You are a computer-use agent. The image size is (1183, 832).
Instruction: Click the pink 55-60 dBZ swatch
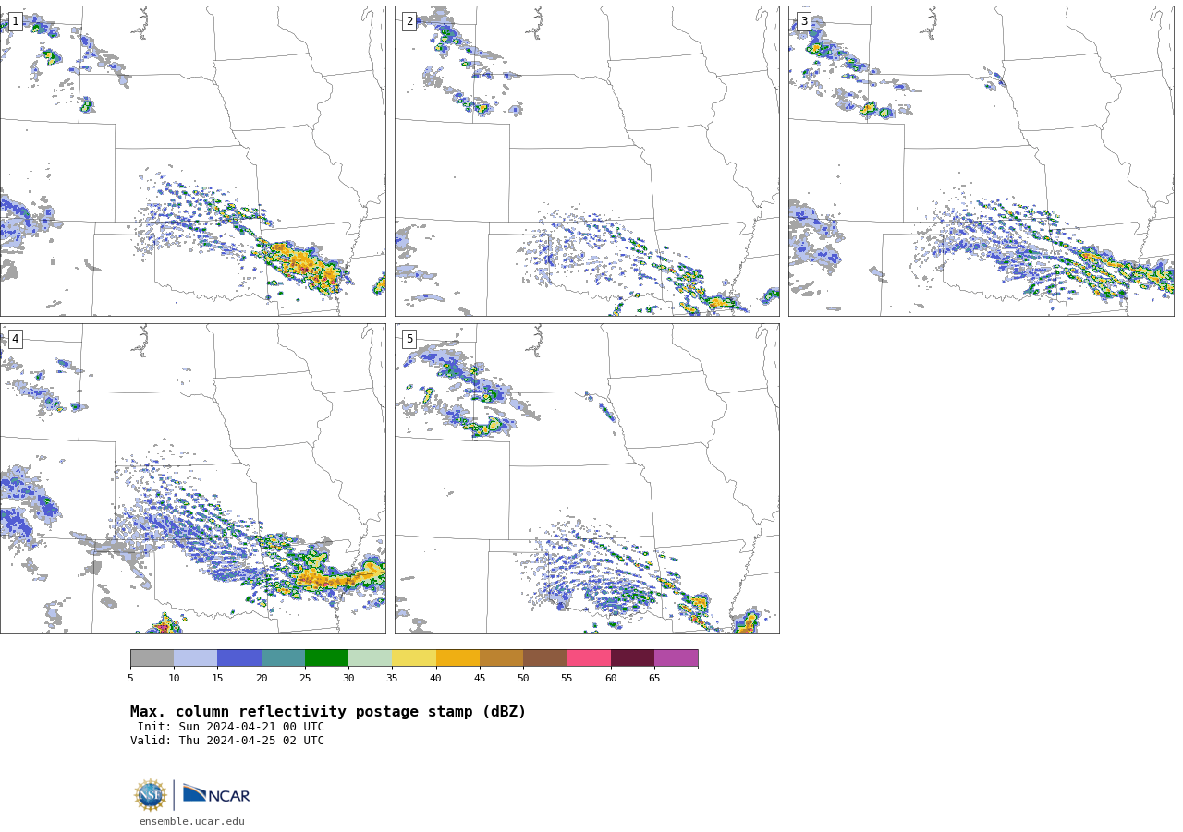tap(589, 657)
